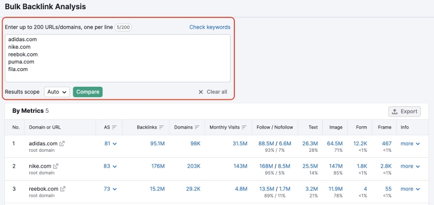Expand more info for adidas.com row

pos(410,144)
